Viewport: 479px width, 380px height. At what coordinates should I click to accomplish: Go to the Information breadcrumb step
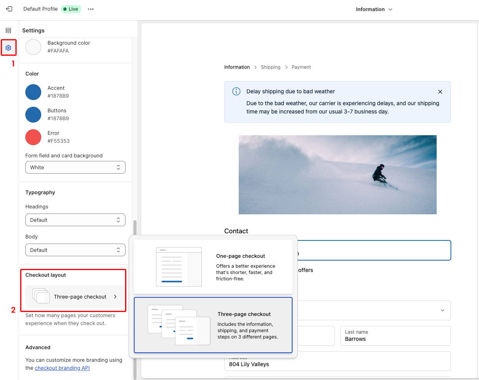click(237, 67)
